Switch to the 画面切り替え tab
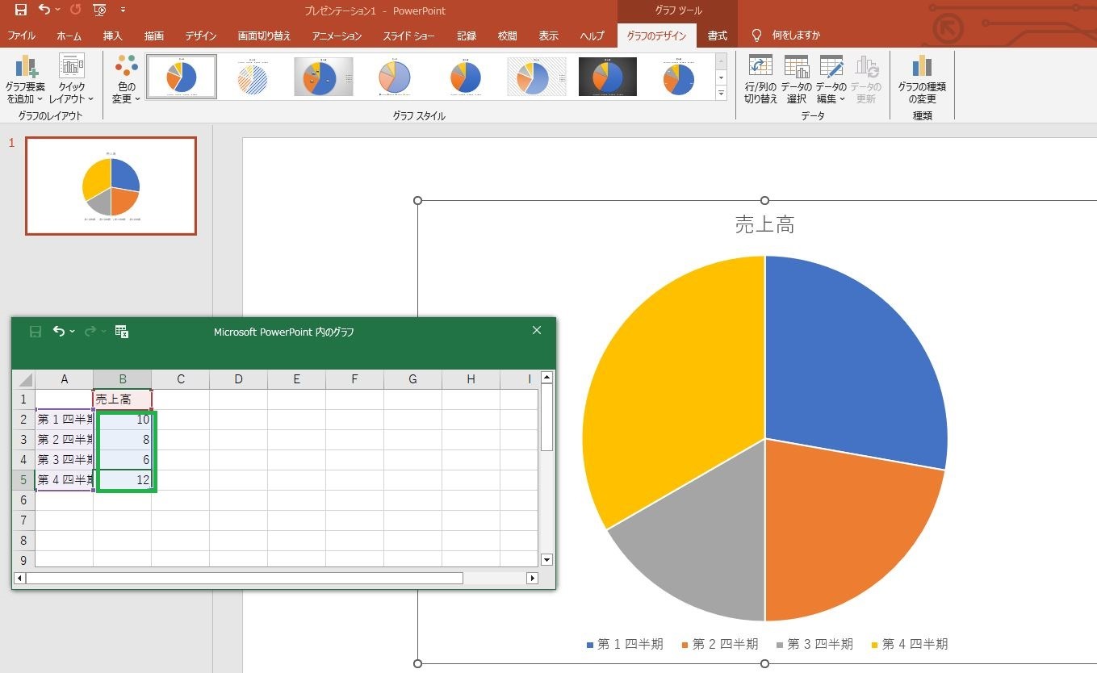 point(265,36)
